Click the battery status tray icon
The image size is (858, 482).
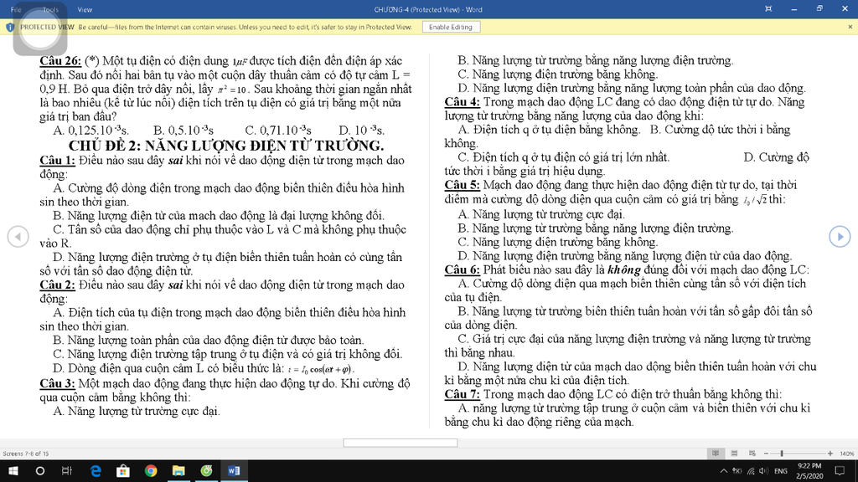(x=737, y=470)
